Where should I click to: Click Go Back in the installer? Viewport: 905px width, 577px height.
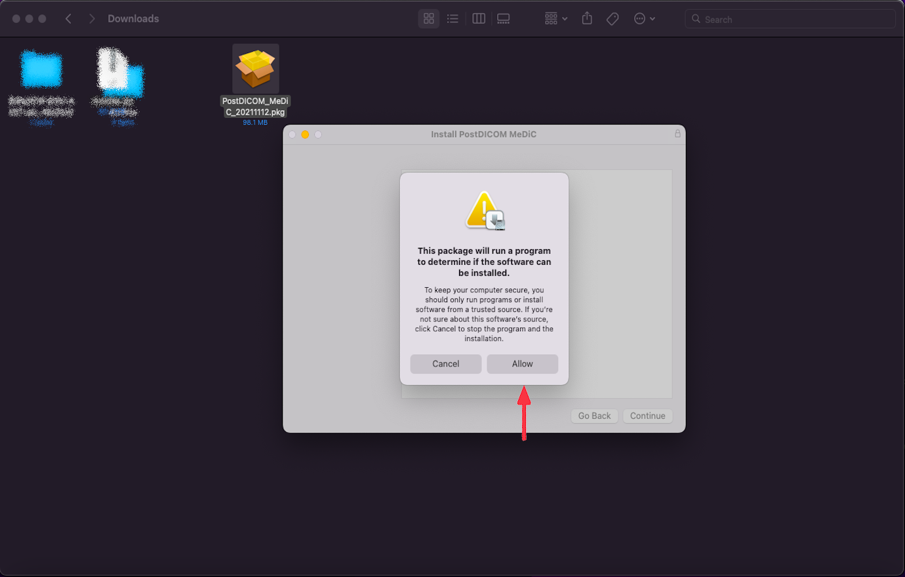pyautogui.click(x=594, y=416)
